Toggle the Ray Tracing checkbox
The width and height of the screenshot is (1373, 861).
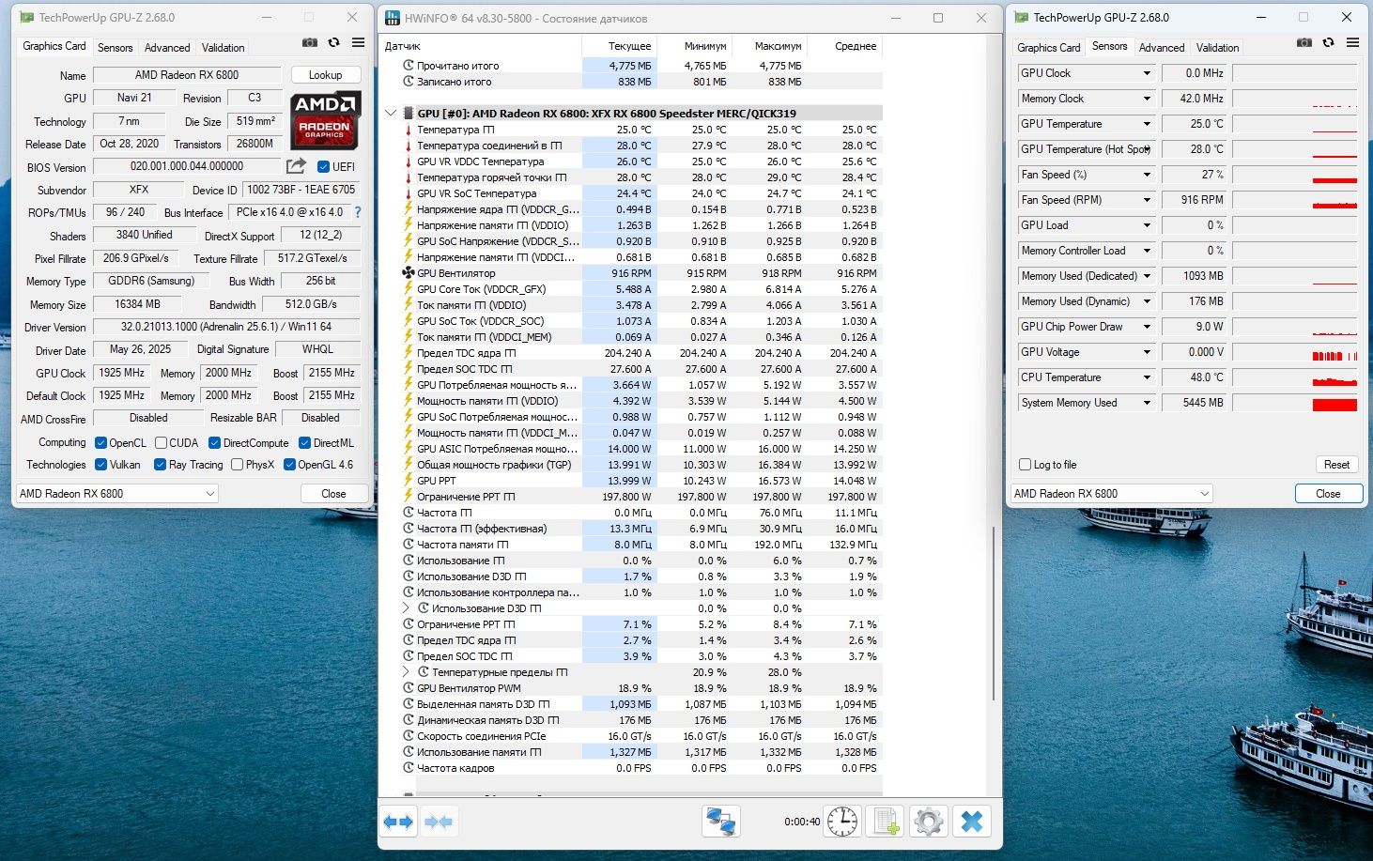[161, 465]
